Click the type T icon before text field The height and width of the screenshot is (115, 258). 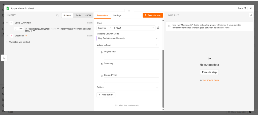16,29
